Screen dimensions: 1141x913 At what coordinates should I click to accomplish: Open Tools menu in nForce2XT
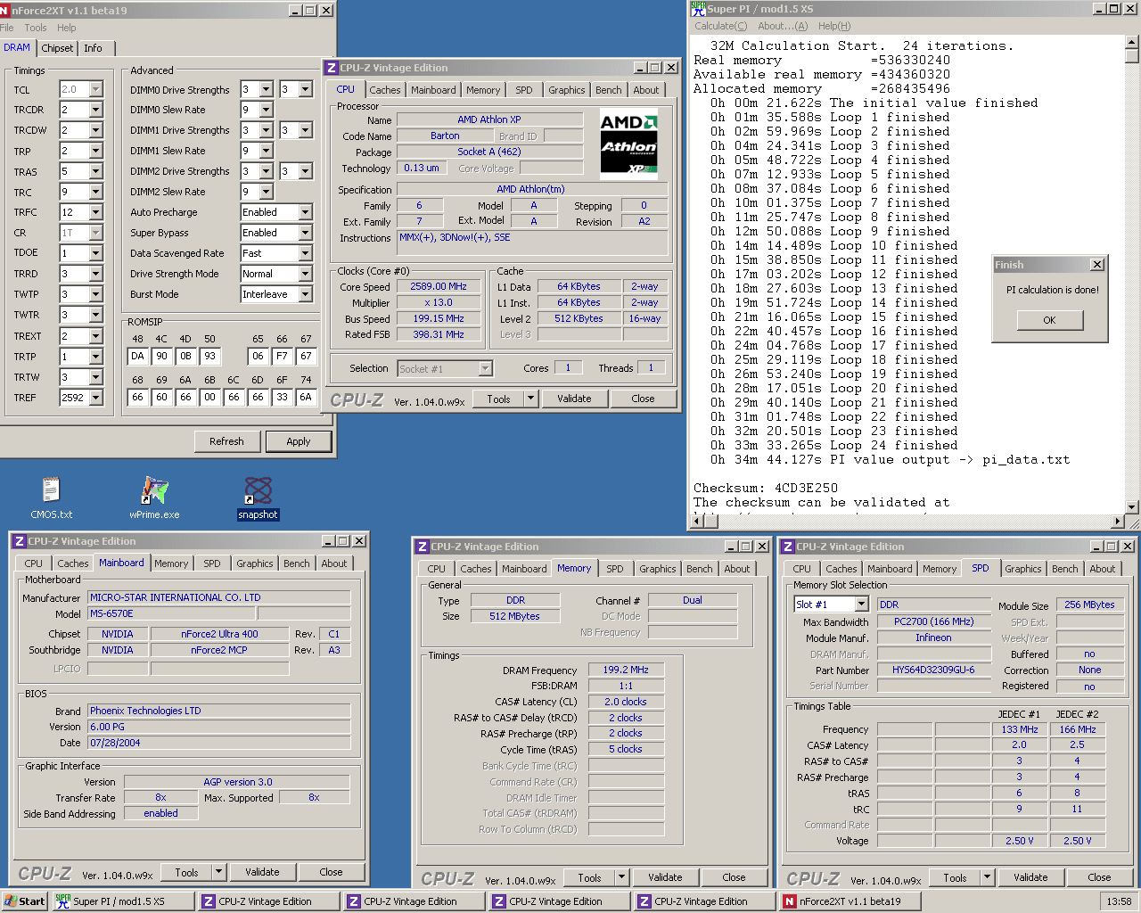point(36,28)
